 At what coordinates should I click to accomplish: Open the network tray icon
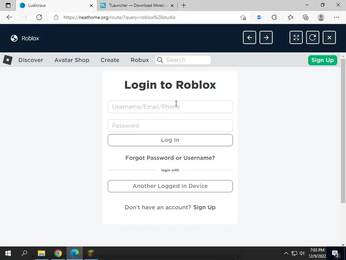[x=294, y=253]
